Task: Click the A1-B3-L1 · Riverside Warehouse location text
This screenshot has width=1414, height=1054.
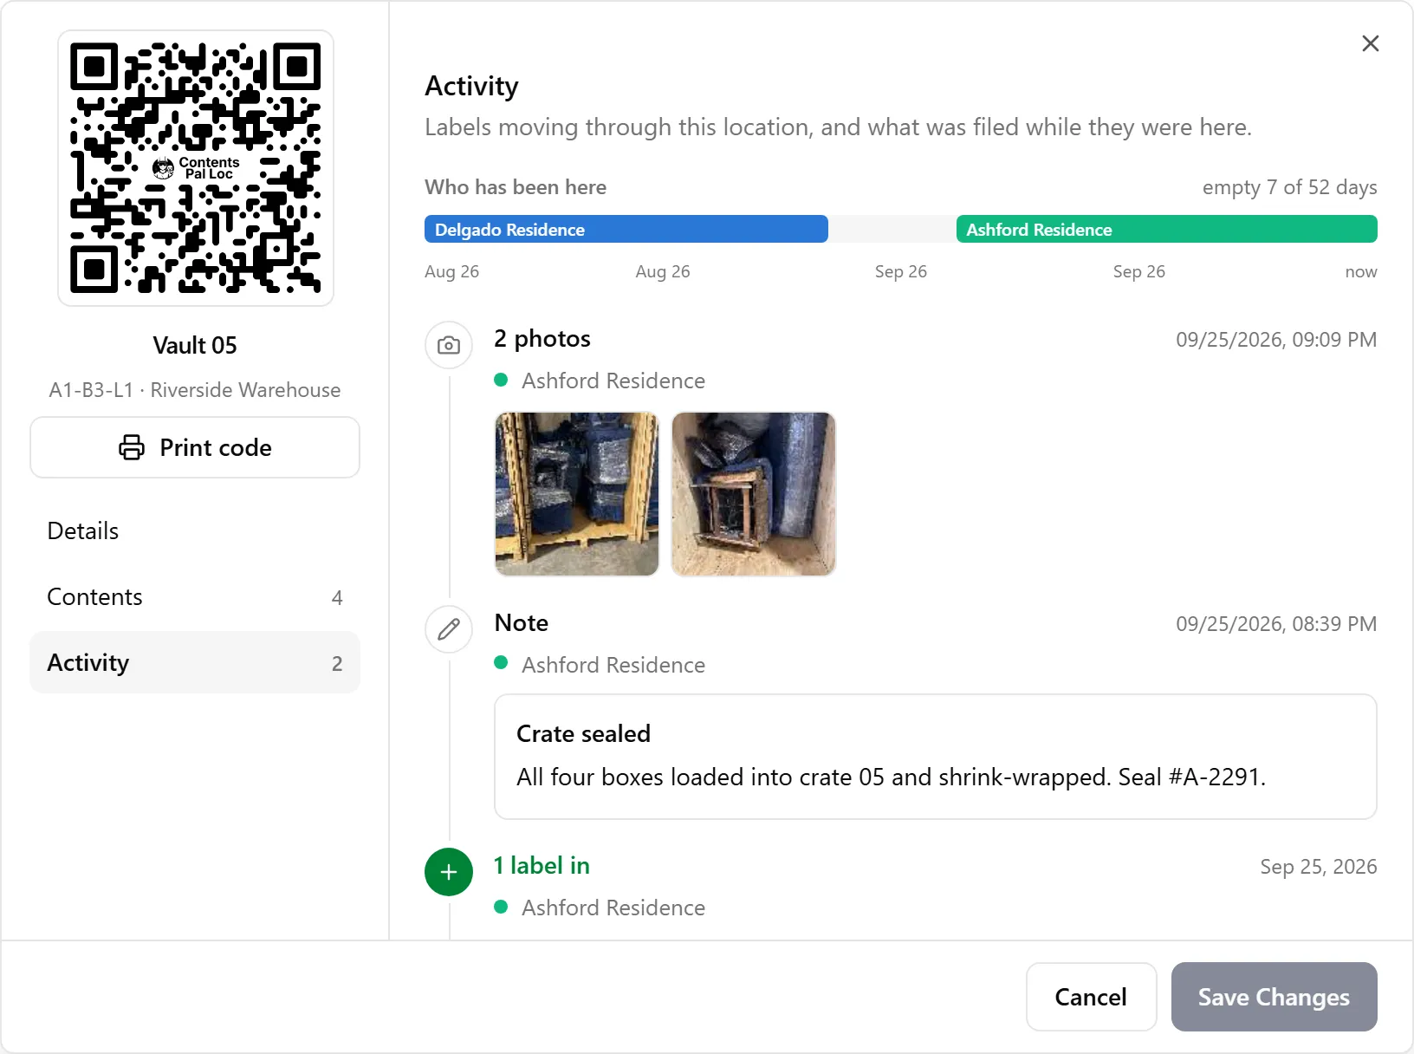Action: pyautogui.click(x=195, y=390)
